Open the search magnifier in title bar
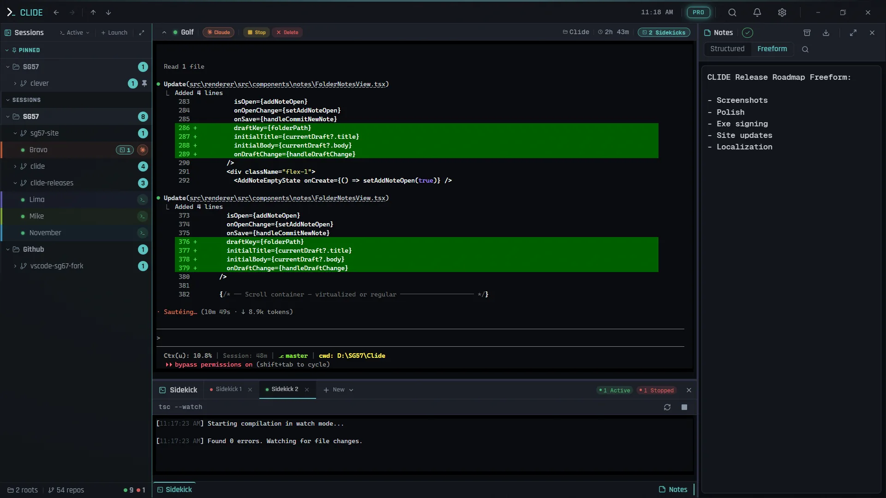 tap(732, 12)
